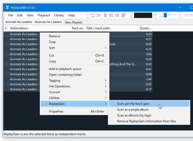Image resolution: width=193 pixels, height=141 pixels.
Task: Go to the previous track
Action: click(111, 15)
